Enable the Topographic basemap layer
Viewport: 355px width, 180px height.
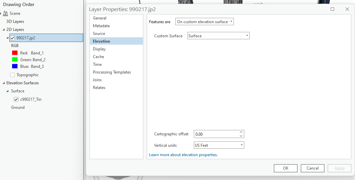[x=12, y=75]
